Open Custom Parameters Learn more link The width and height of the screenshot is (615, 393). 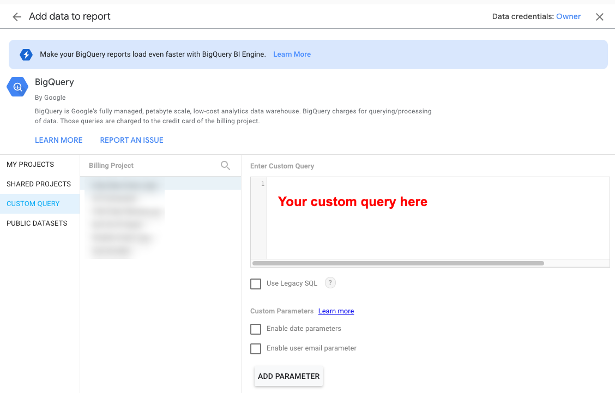(x=336, y=311)
